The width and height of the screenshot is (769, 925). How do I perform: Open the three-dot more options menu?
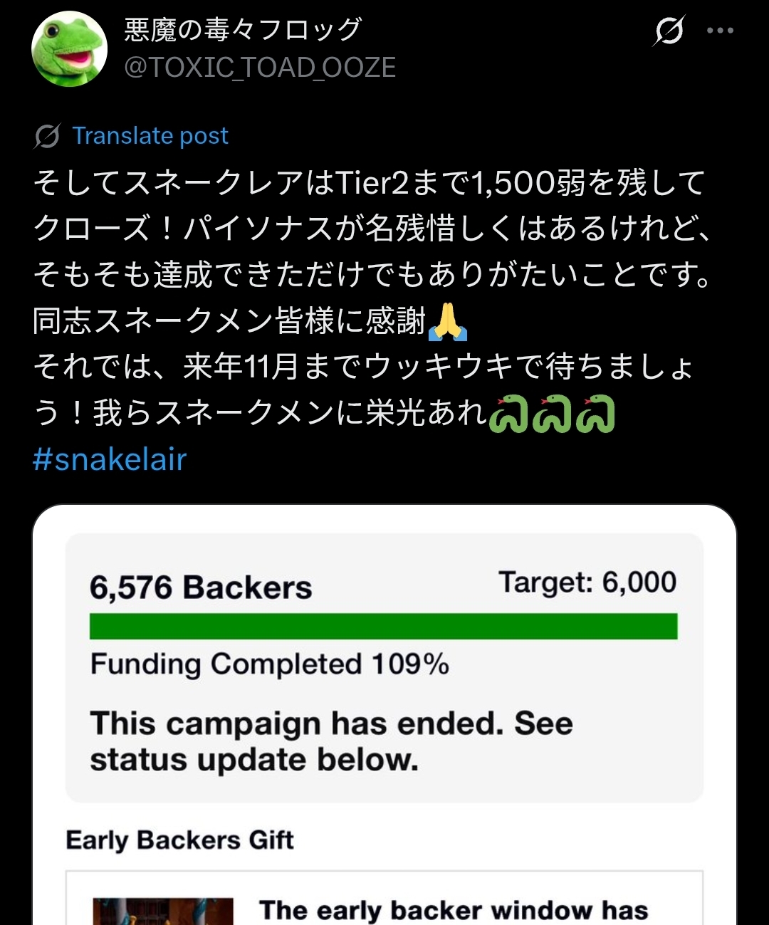pos(720,31)
